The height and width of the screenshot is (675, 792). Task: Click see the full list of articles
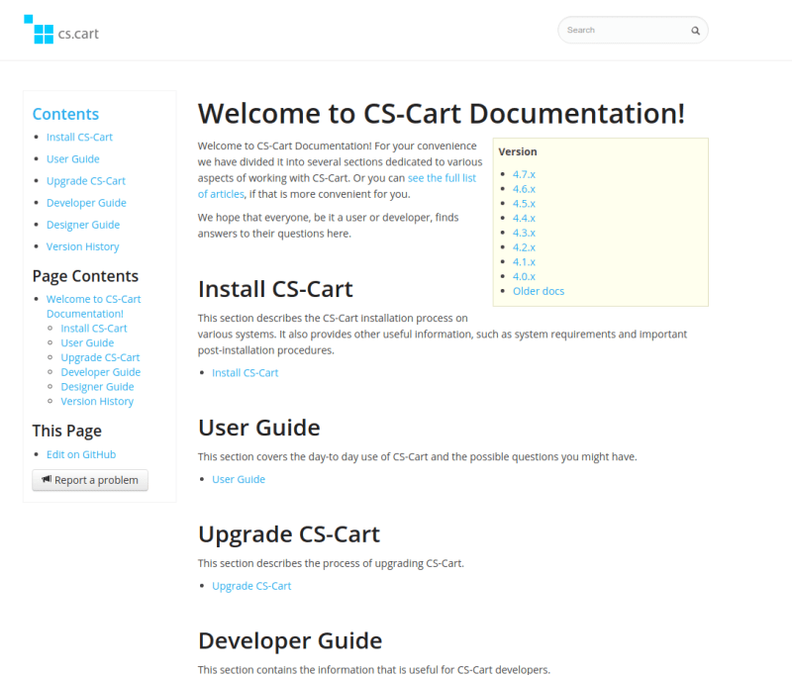point(440,177)
